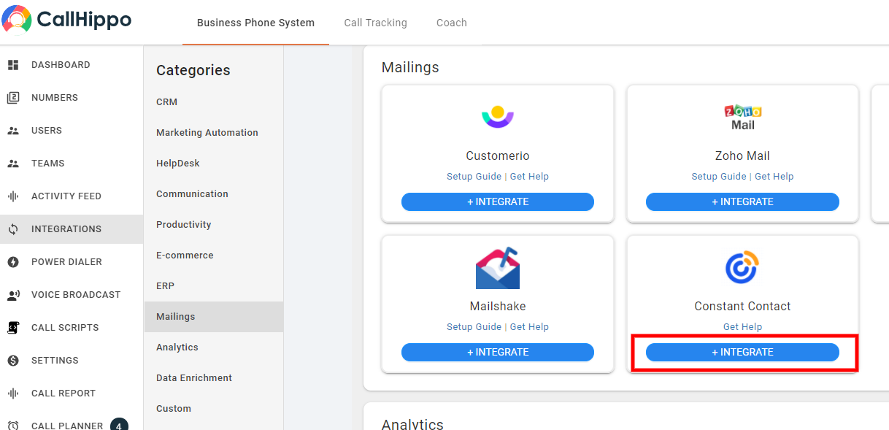Select the Mailings category
The height and width of the screenshot is (430, 889).
pos(213,317)
